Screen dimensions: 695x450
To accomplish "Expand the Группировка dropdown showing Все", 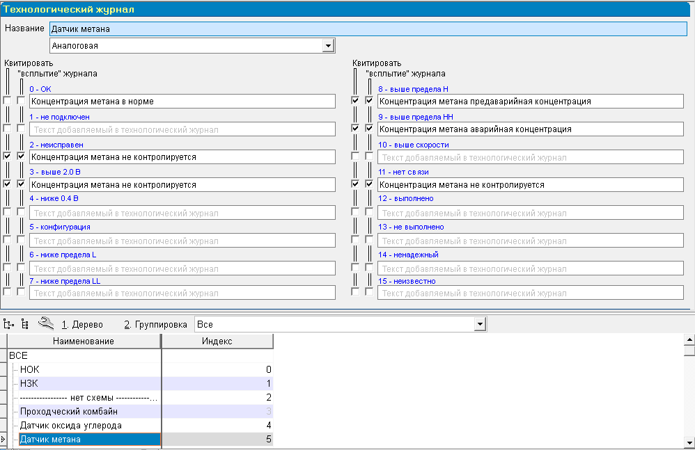I will (479, 325).
